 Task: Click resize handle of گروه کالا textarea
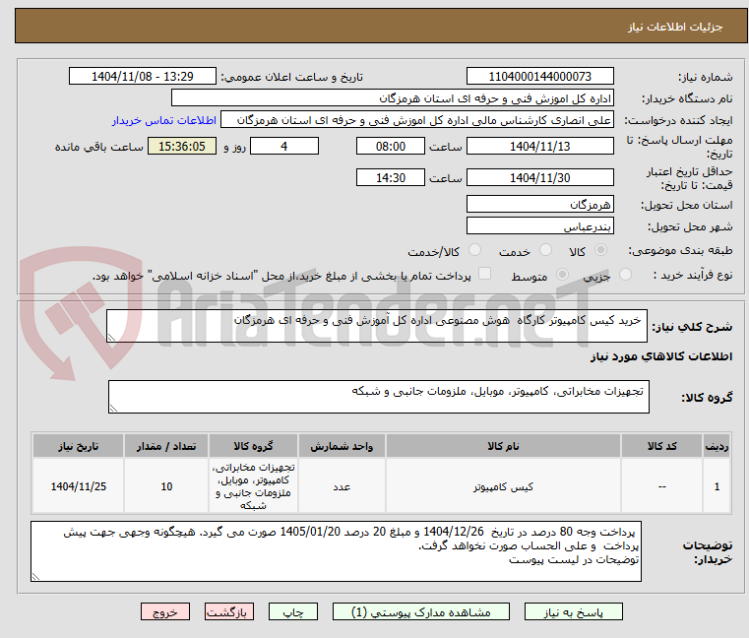coord(114,409)
